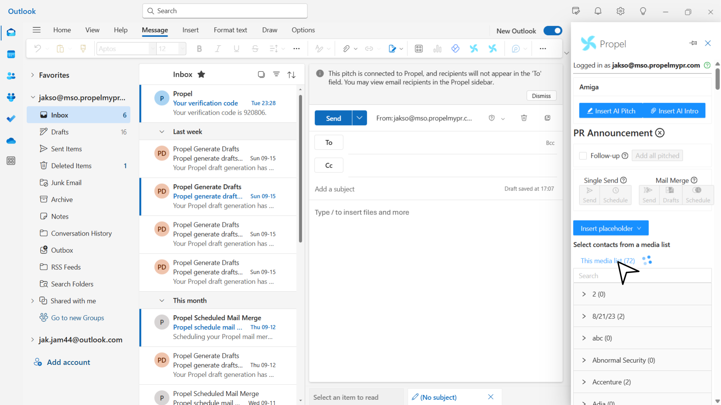Open the Insert placeholder dropdown
The height and width of the screenshot is (405, 721).
click(611, 228)
